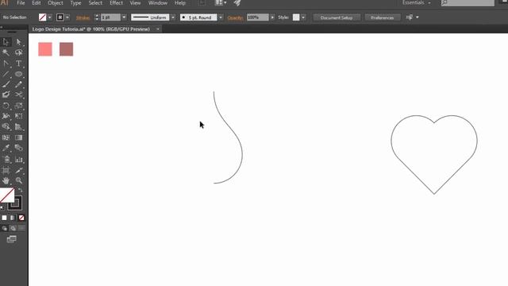Click the toolbar Fill color box
The height and width of the screenshot is (286, 508).
[x=7, y=195]
